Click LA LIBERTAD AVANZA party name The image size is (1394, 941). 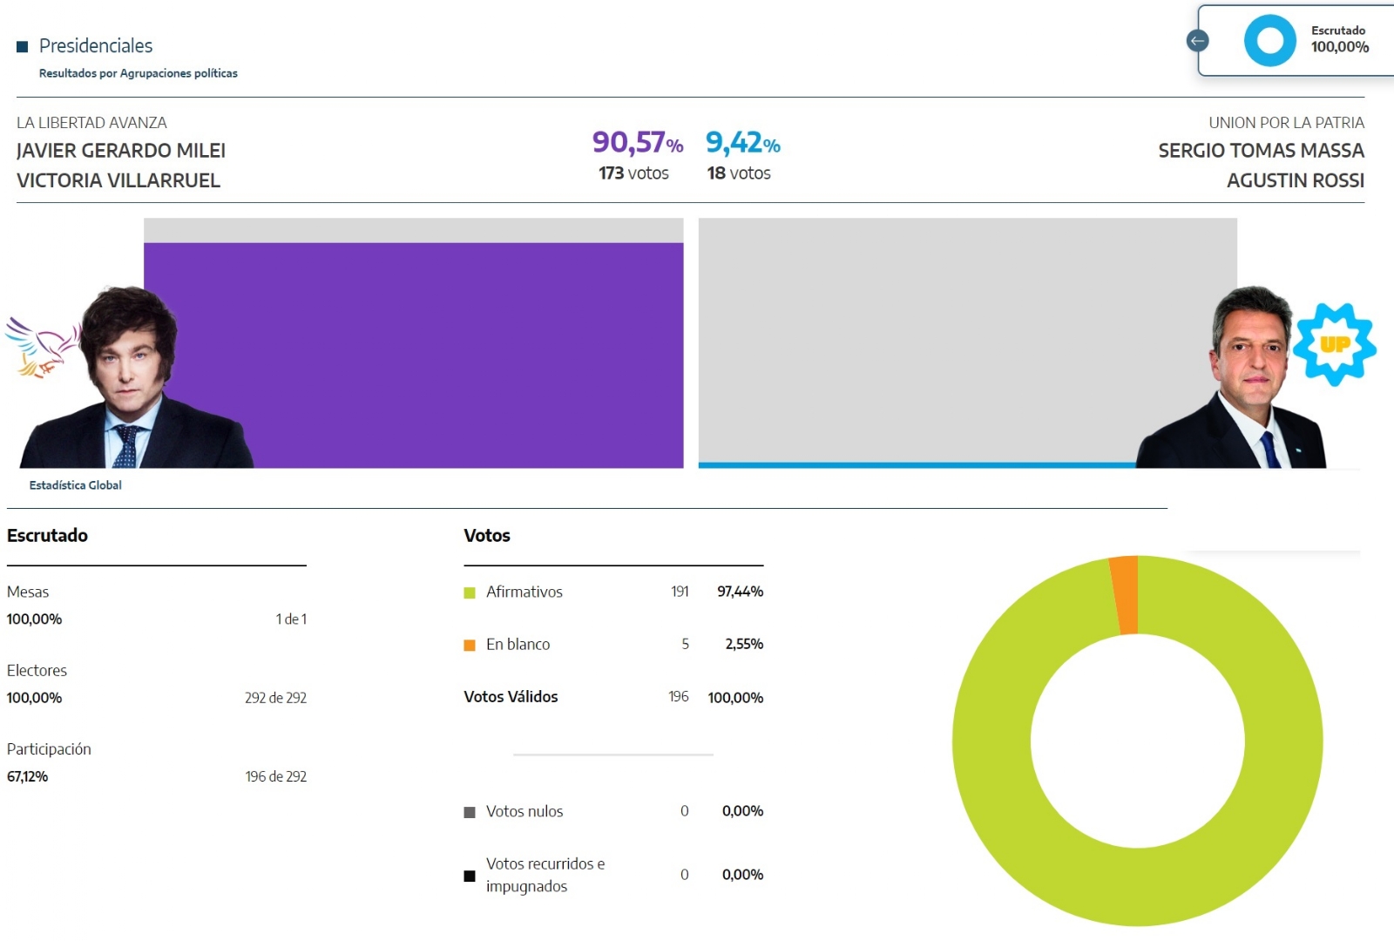coord(91,123)
